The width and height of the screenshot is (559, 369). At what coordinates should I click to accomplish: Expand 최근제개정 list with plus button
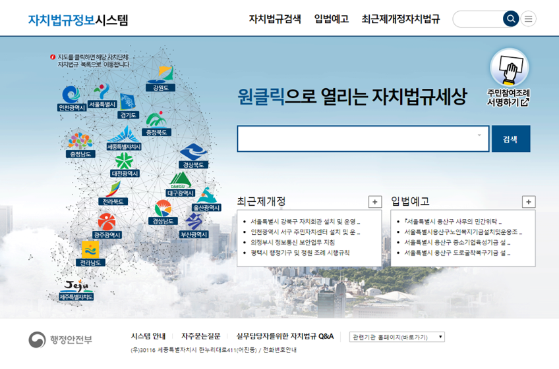click(374, 202)
